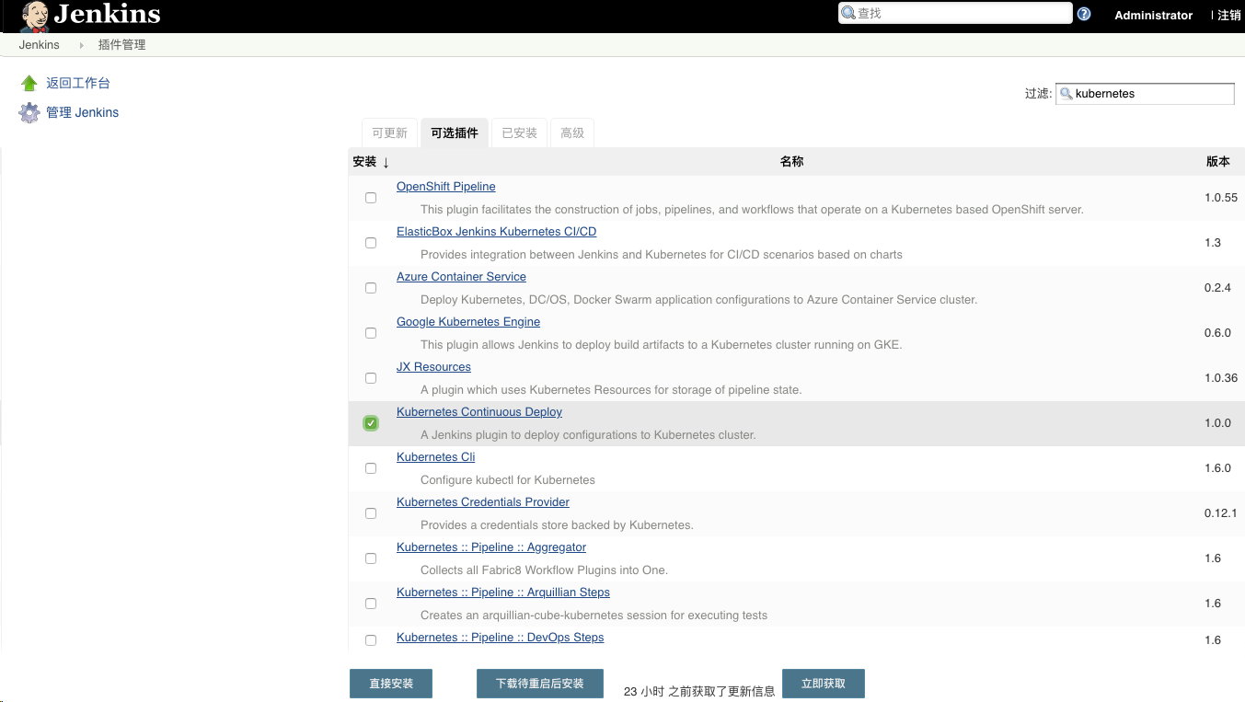Click 立即获取 to check for updates
This screenshot has height=702, width=1245.
[x=823, y=684]
